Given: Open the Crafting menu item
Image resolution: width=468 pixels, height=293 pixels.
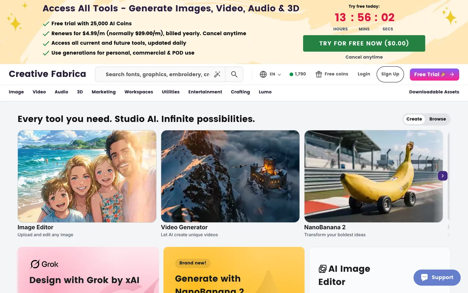Looking at the screenshot, I should pos(240,92).
